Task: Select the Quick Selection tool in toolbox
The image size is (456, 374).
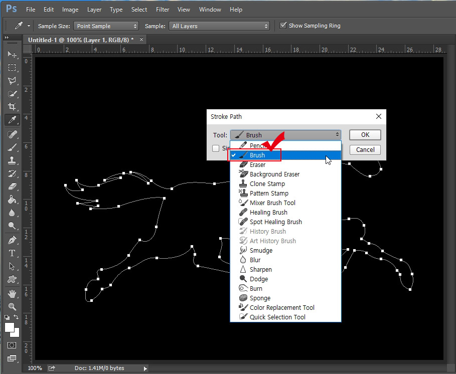Action: click(x=12, y=94)
